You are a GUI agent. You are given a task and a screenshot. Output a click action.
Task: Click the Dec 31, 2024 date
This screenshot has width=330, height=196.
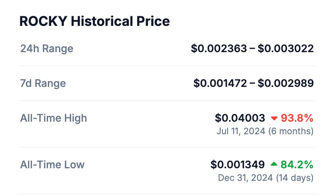click(x=245, y=178)
